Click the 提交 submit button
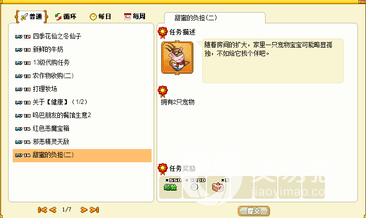Viewport: 366px width, 218px height. coord(254,211)
